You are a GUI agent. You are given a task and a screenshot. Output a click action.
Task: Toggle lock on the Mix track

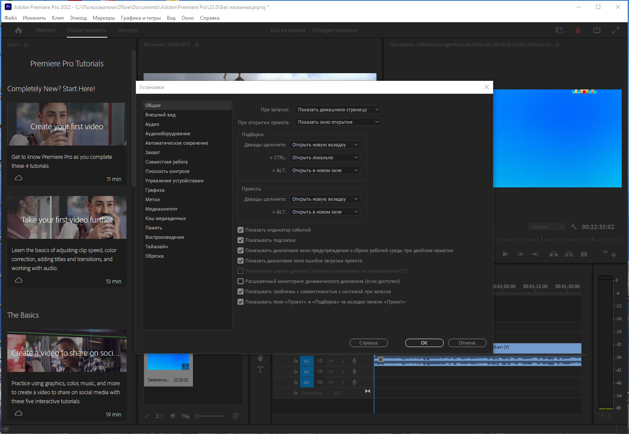tap(296, 393)
